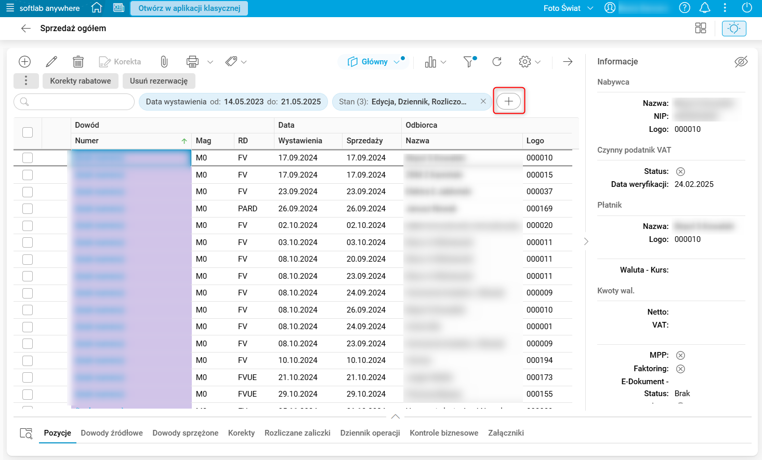Open the filter funnel icon
Image resolution: width=762 pixels, height=460 pixels.
pyautogui.click(x=469, y=62)
